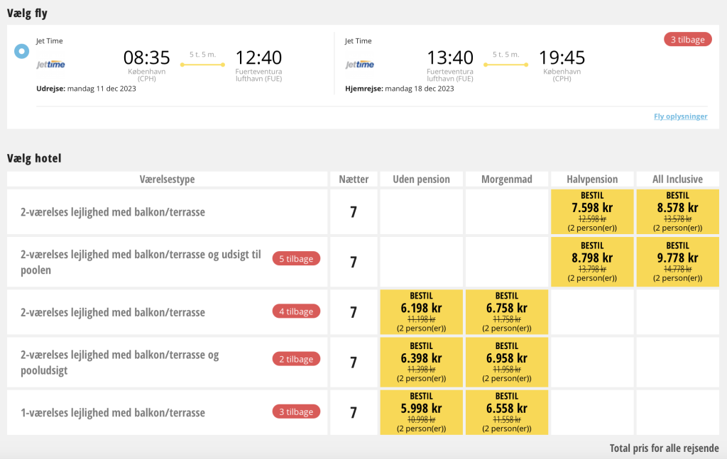This screenshot has height=459, width=727.
Task: Click the return flight Jettime logo
Action: [359, 65]
